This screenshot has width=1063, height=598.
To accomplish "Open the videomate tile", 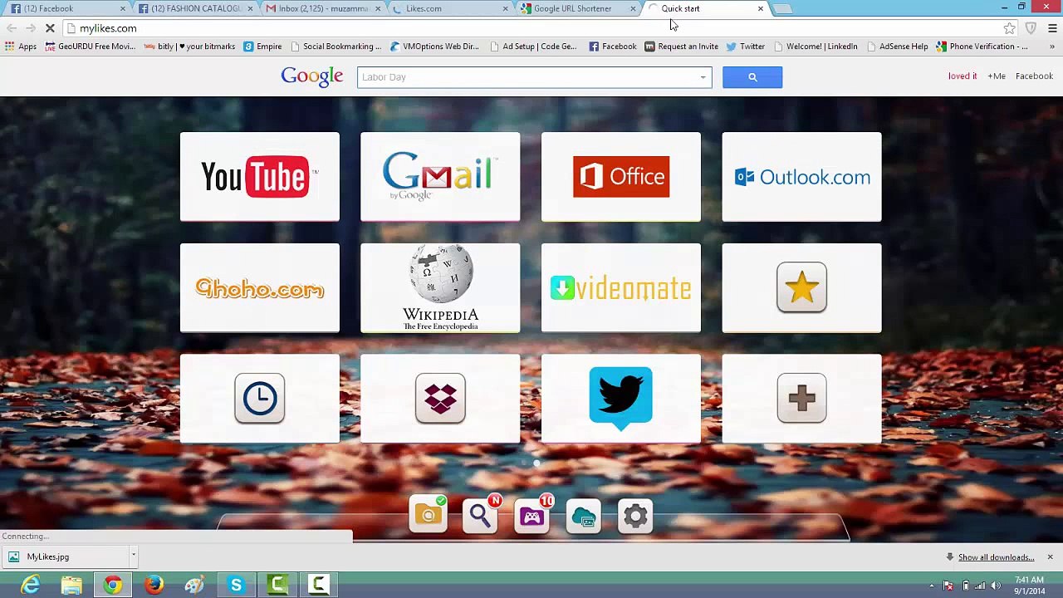I will coord(621,288).
